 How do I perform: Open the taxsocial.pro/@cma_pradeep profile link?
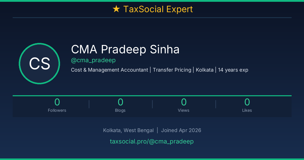(152, 141)
